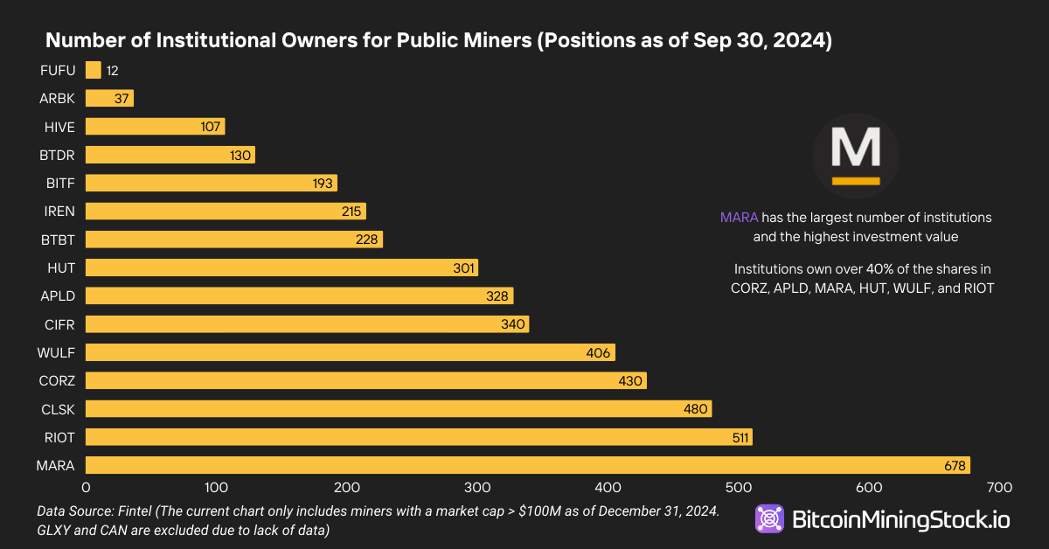Select the BTDR bar showing 130
Viewport: 1049px width, 549px height.
(x=170, y=156)
